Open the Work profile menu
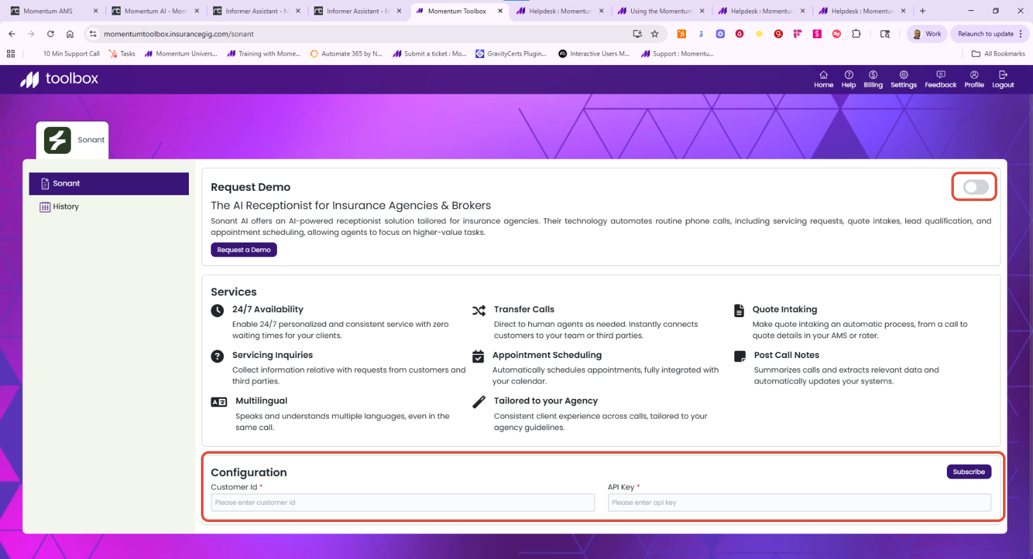Viewport: 1033px width, 559px height. [x=926, y=34]
